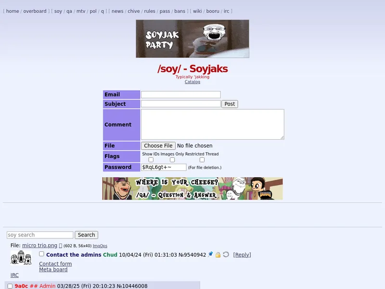This screenshot has width=385, height=289.
Task: Click the Reply link on pinned thread
Action: pos(242,255)
